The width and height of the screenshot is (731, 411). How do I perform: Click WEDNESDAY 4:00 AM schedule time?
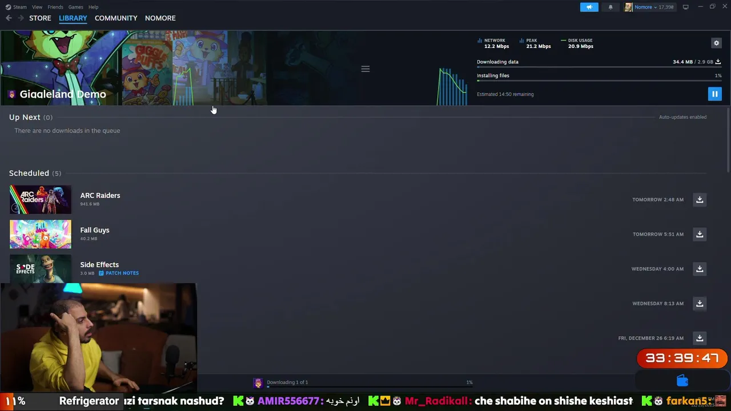(657, 269)
